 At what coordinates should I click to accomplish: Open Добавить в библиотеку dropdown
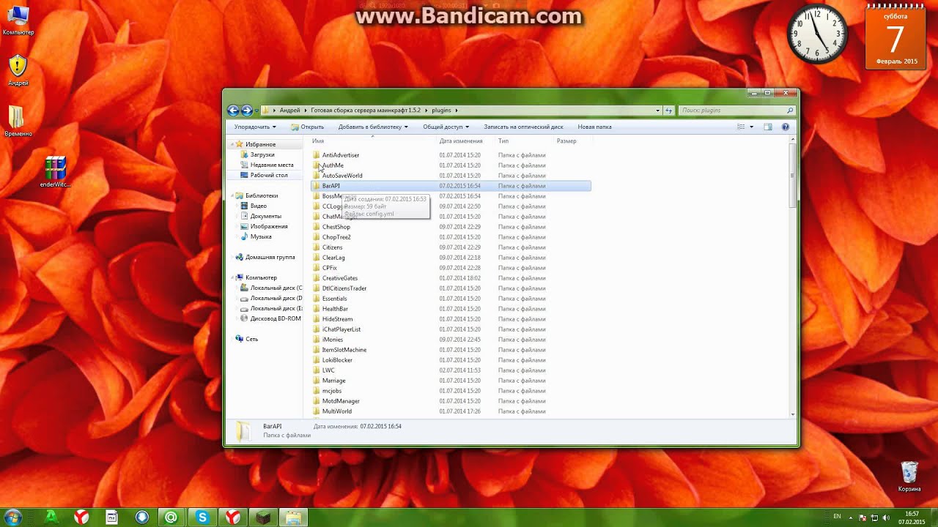point(373,127)
